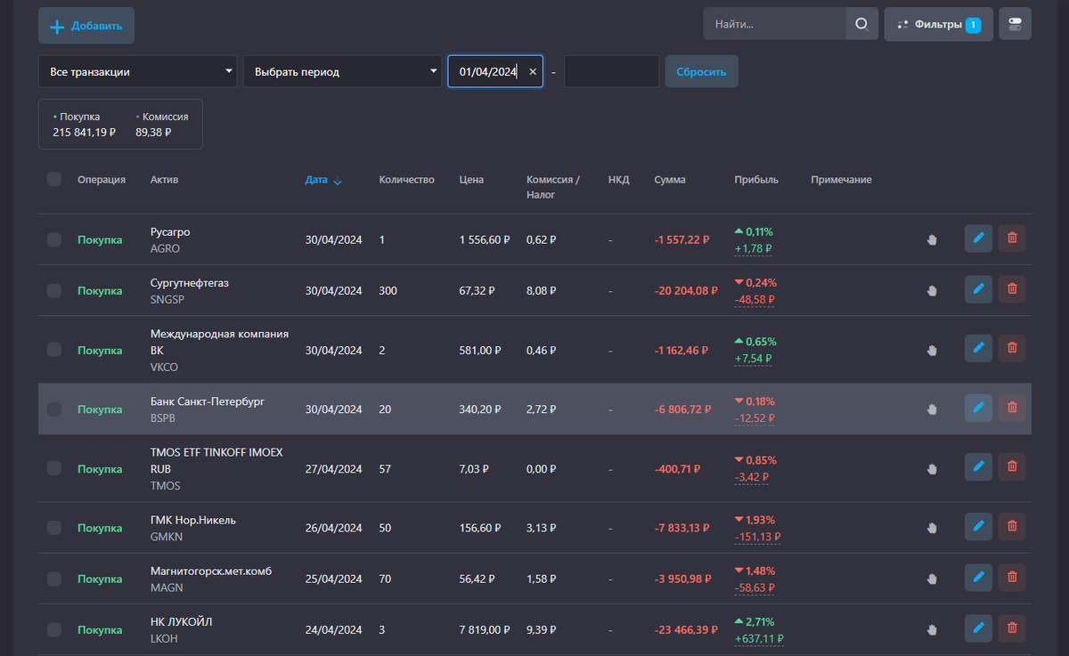Viewport: 1069px width, 656px height.
Task: Check the TMOS ETF row checkbox
Action: click(x=54, y=468)
